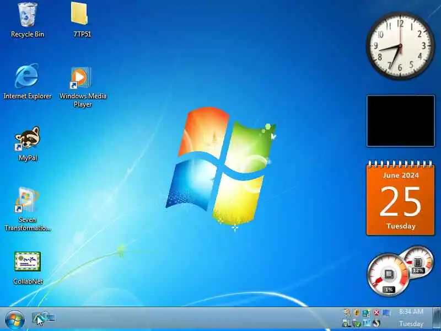
Task: Click the analog clock gadget
Action: 400,46
